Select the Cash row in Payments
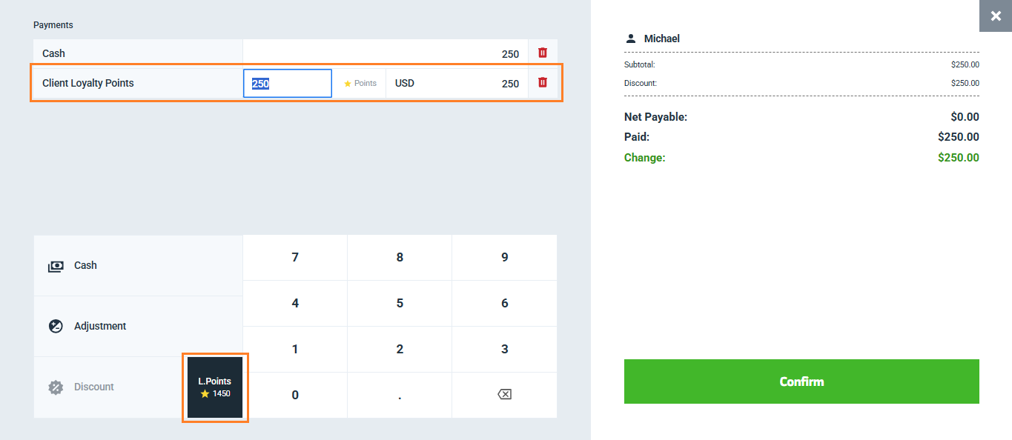Screen dimensions: 1012x440 coord(138,53)
